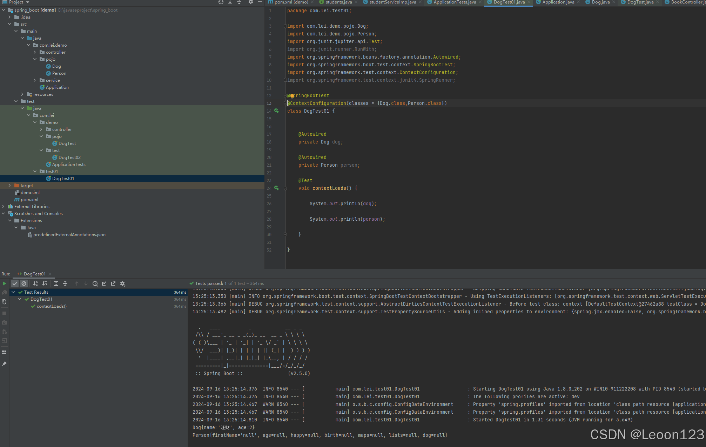Viewport: 706px width, 447px height.
Task: Toggle Show Ignored tests button
Action: click(x=24, y=283)
